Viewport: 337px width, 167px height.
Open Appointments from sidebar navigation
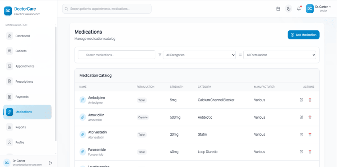click(x=24, y=66)
